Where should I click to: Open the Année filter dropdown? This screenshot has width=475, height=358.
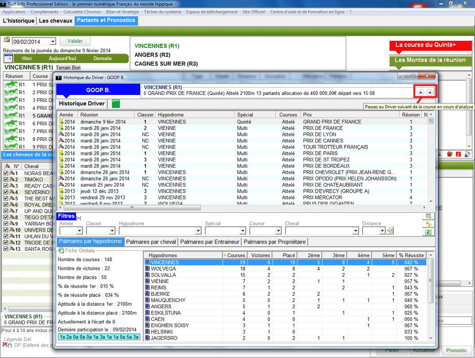(66, 231)
